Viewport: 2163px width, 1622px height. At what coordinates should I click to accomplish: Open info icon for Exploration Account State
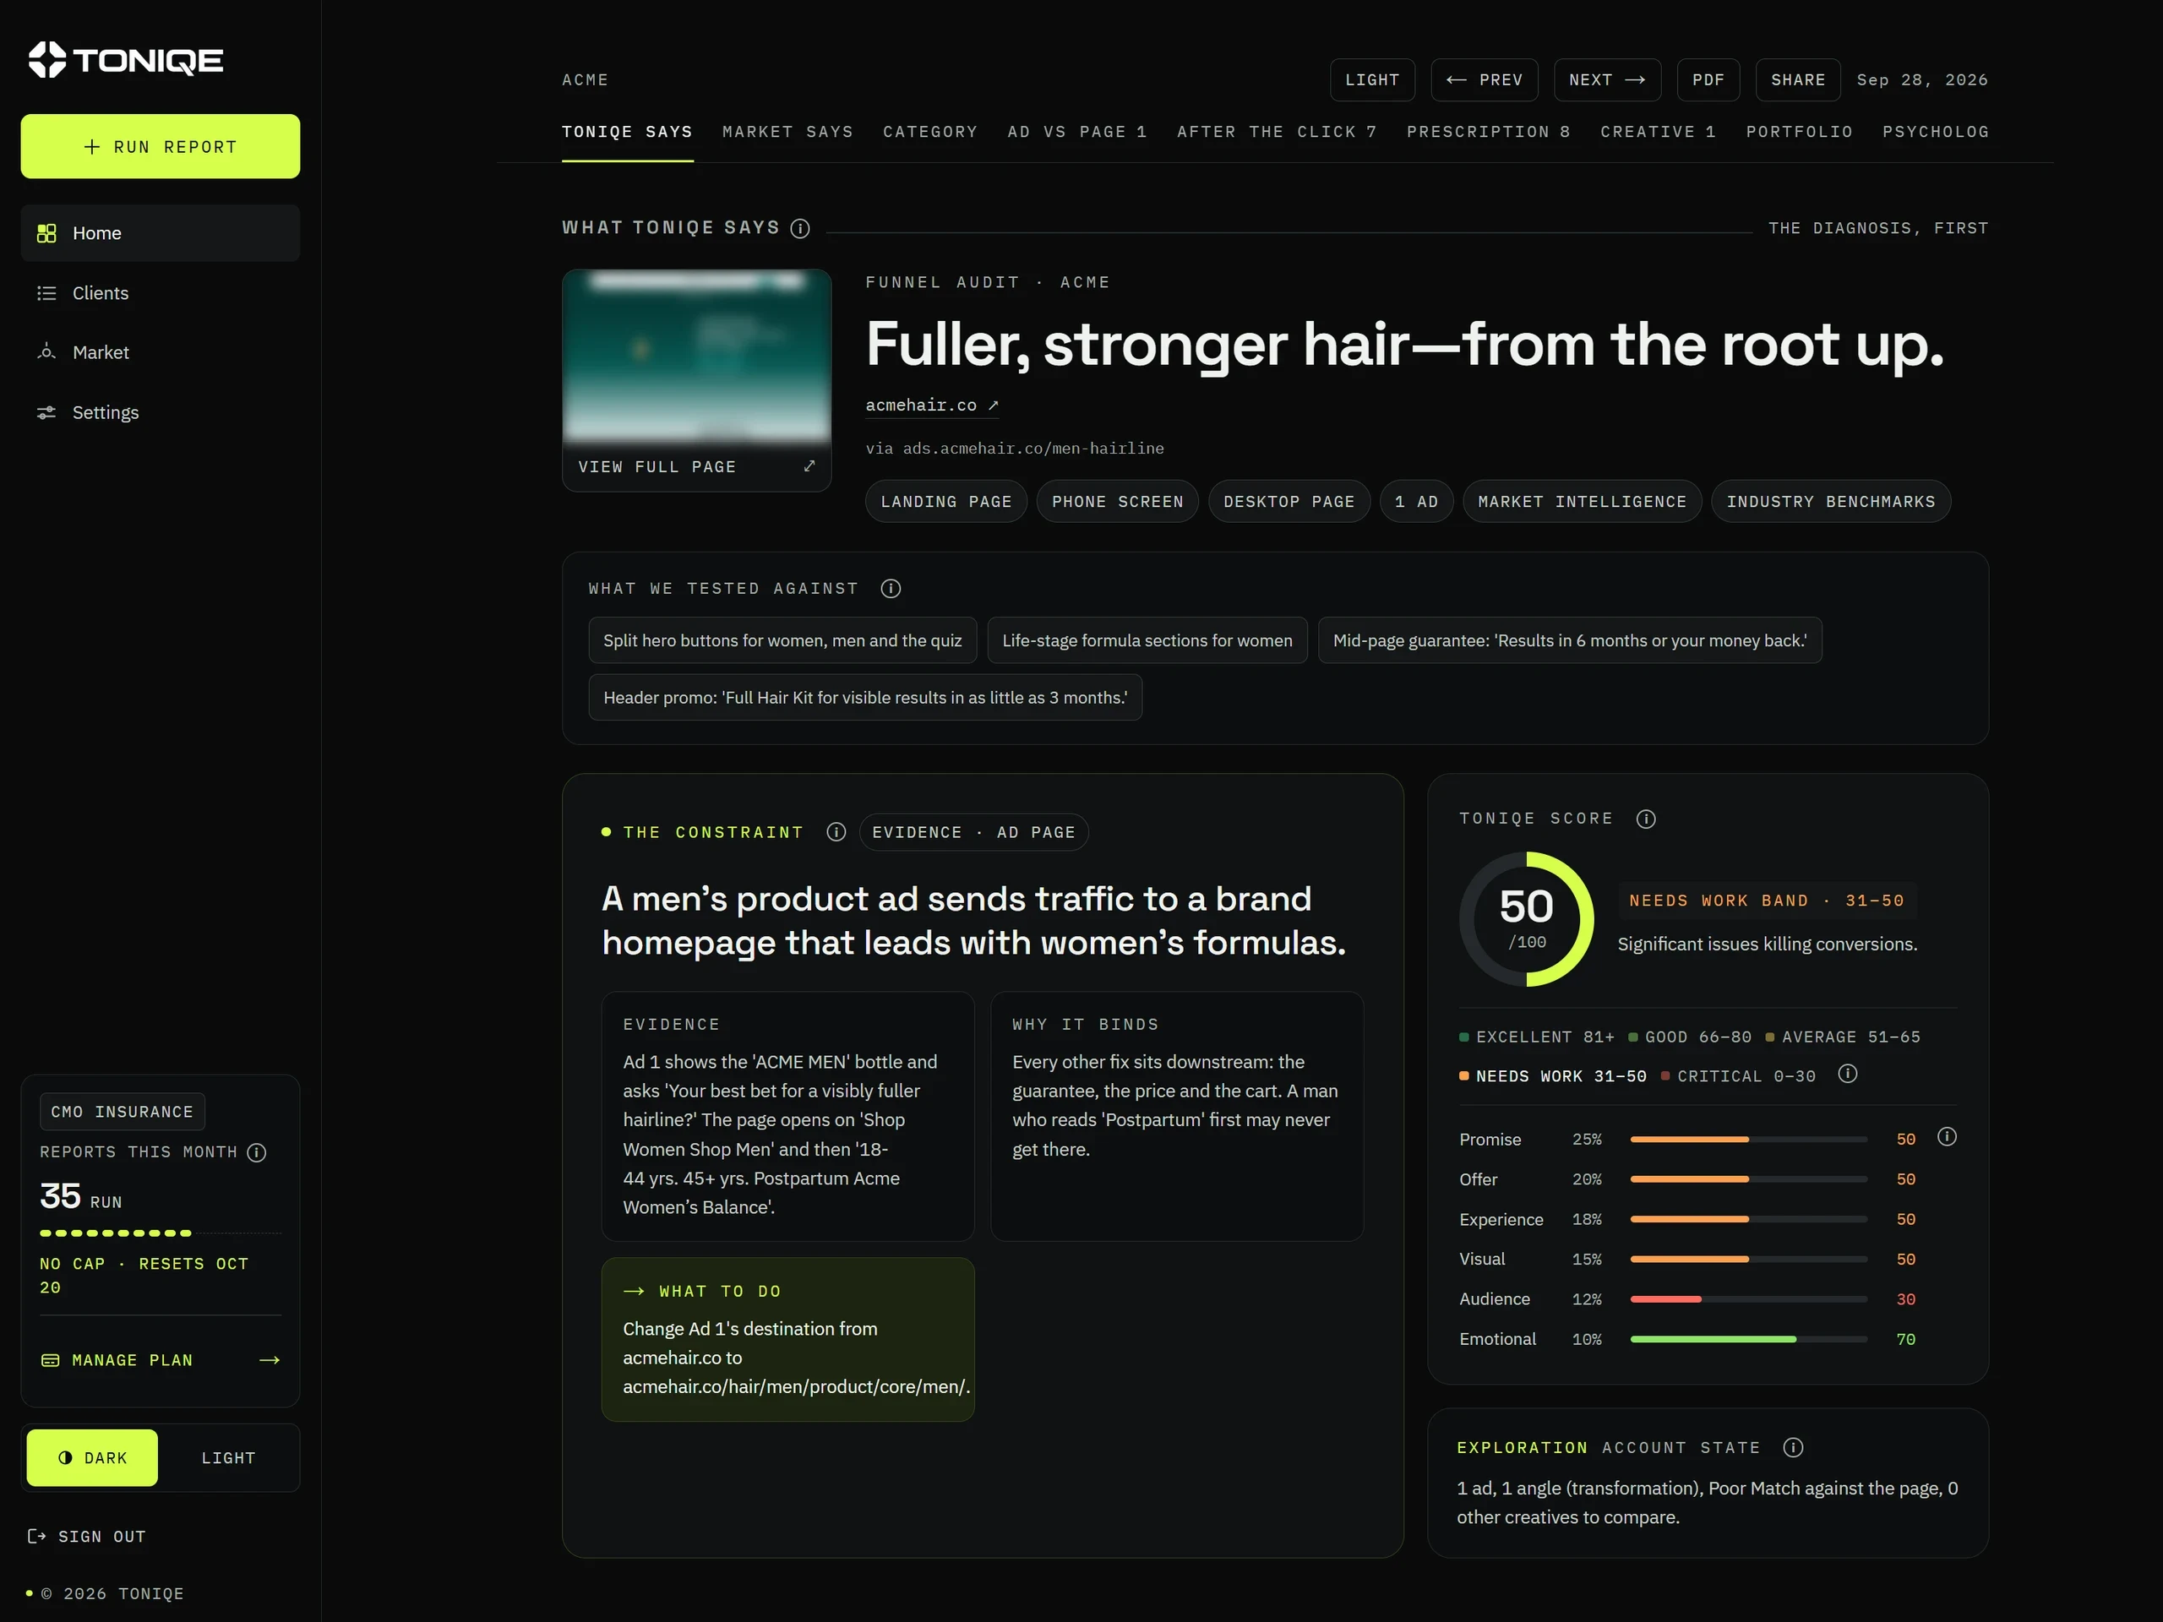[x=1792, y=1448]
